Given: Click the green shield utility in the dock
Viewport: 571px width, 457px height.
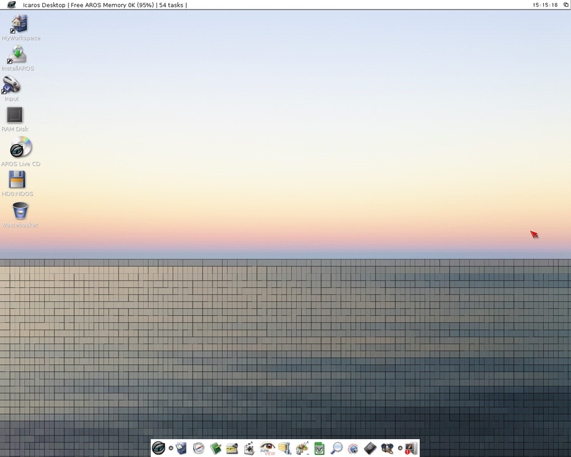Looking at the screenshot, I should pos(318,448).
